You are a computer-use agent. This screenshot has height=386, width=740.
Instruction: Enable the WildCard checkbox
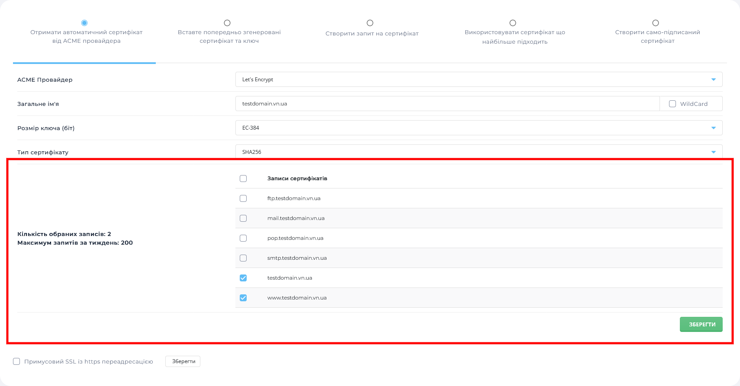pos(672,104)
